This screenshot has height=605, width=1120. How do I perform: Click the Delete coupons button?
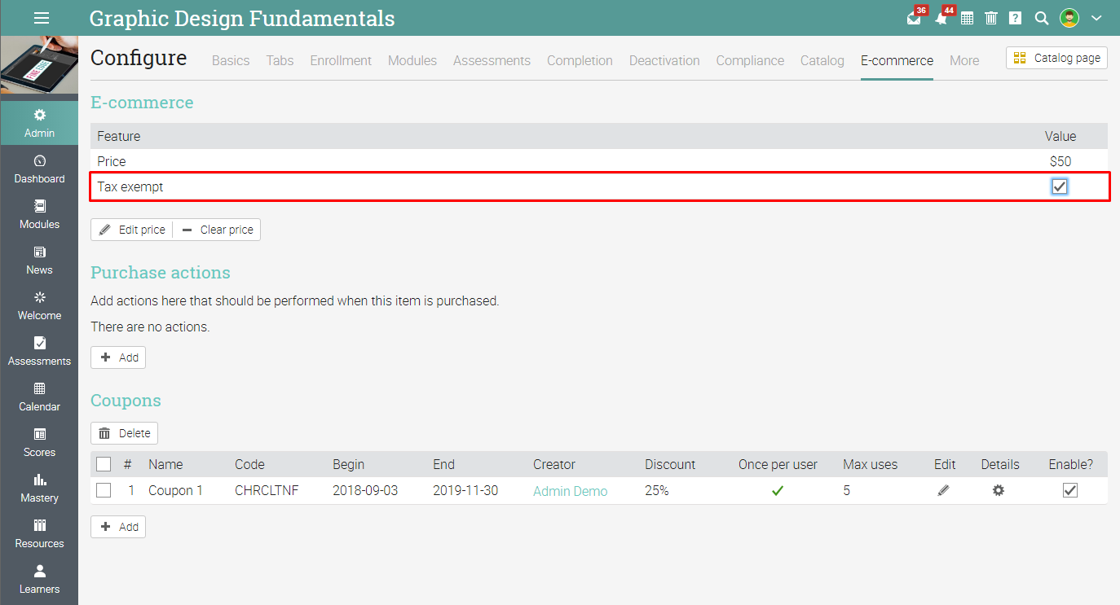(124, 433)
